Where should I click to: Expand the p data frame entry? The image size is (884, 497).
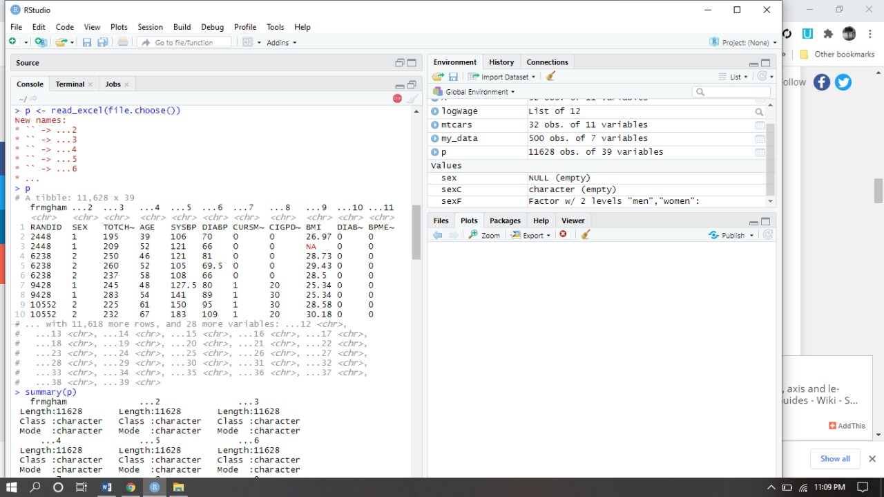point(435,152)
